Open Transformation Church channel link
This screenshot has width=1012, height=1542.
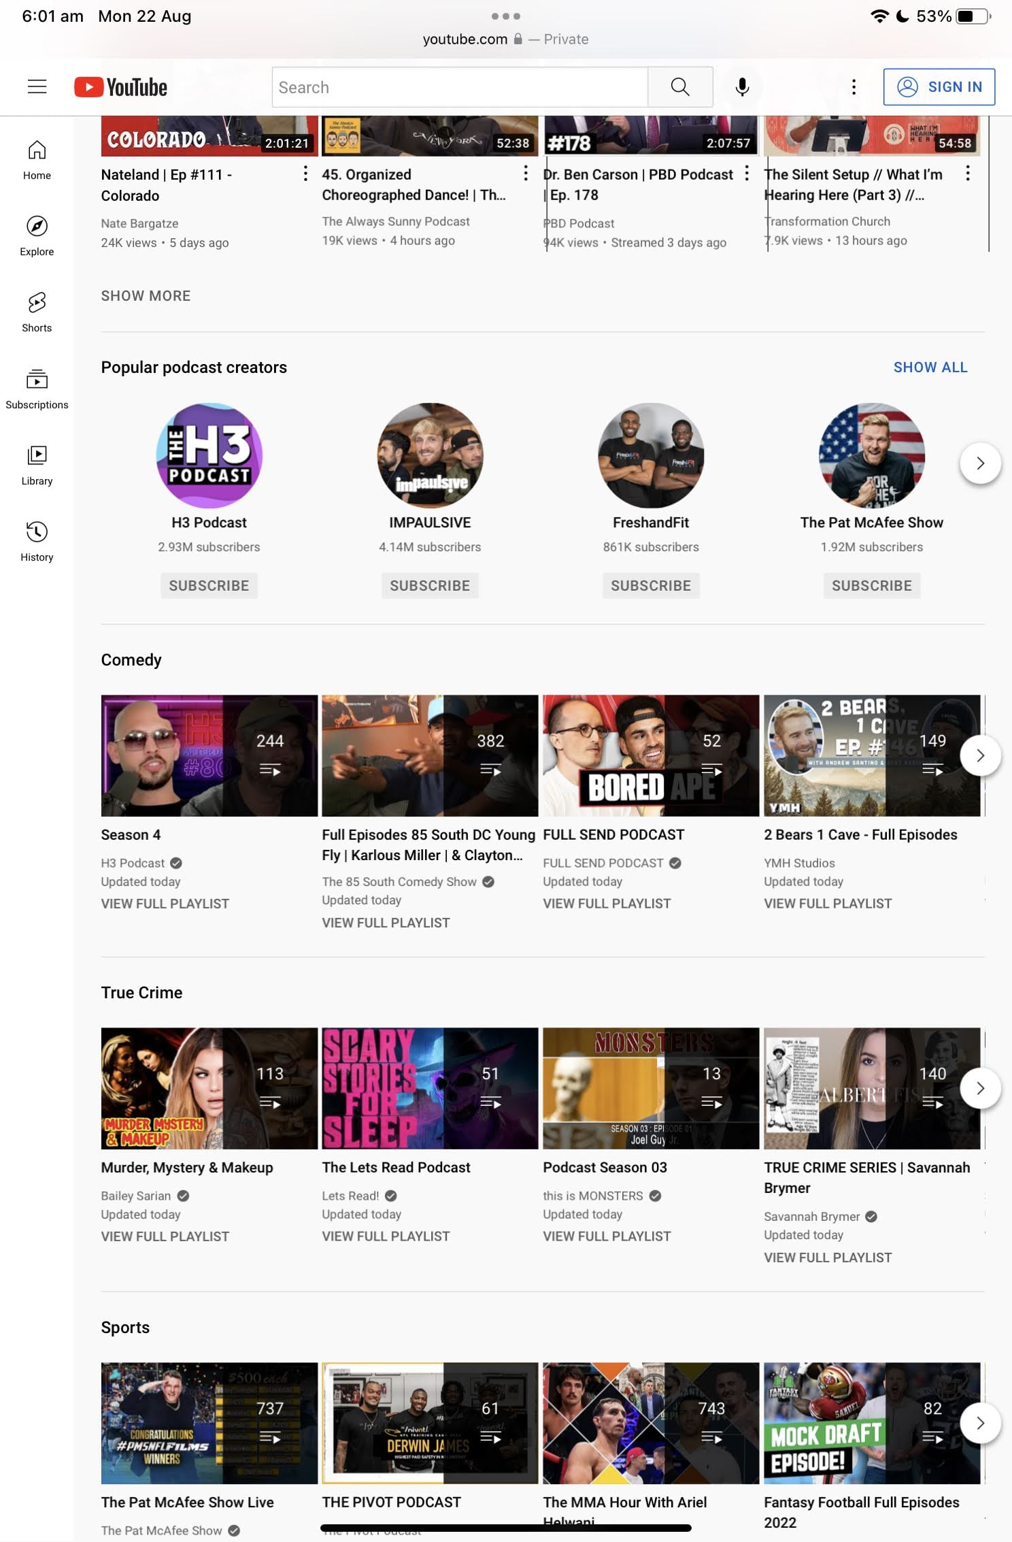click(x=827, y=221)
